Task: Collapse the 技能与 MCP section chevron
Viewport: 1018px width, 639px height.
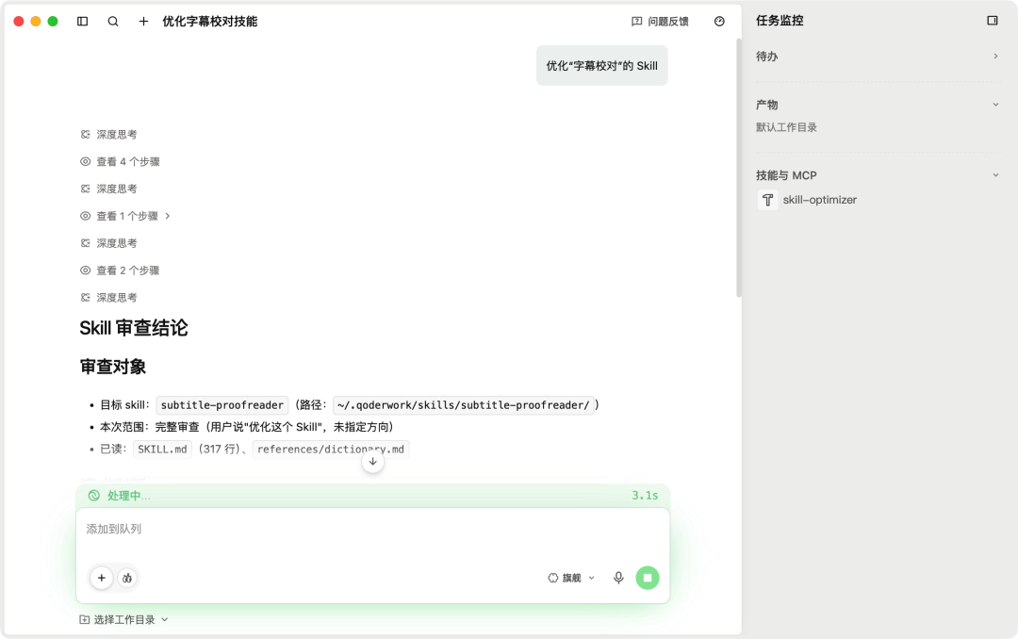Action: click(995, 174)
